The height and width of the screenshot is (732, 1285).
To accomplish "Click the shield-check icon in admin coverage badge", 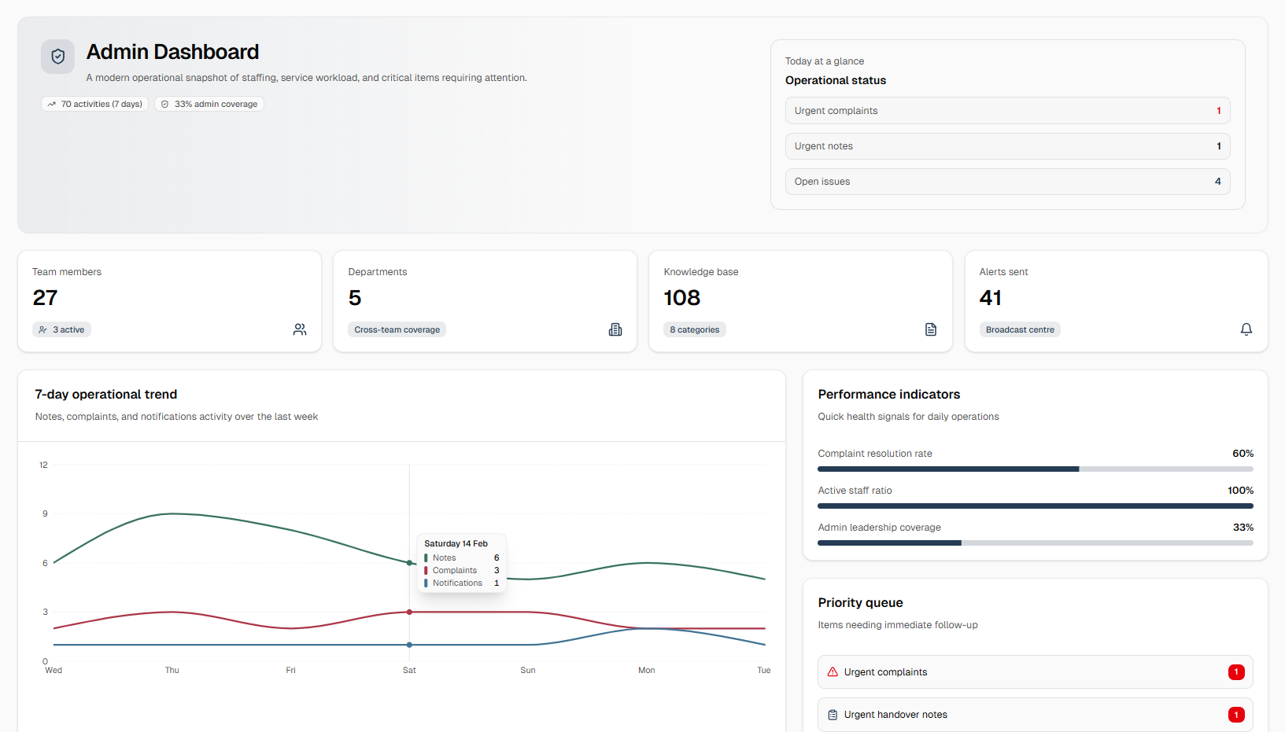I will pyautogui.click(x=164, y=103).
